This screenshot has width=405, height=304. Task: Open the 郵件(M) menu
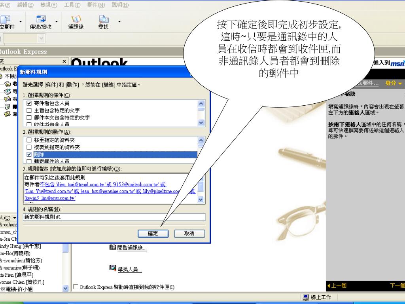tap(96, 5)
